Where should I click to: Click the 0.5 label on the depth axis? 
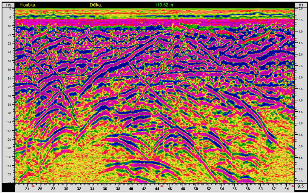pos(300,20)
